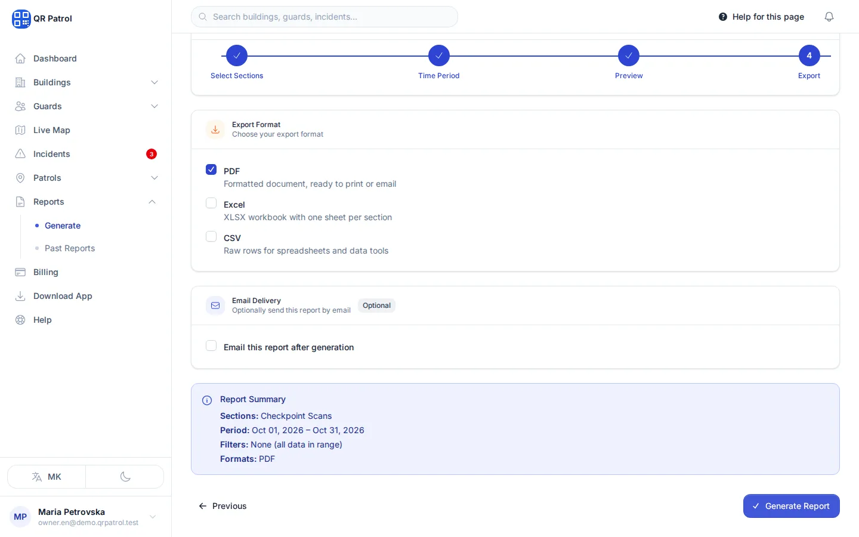
Task: Click the Export Format download icon
Action: click(215, 129)
